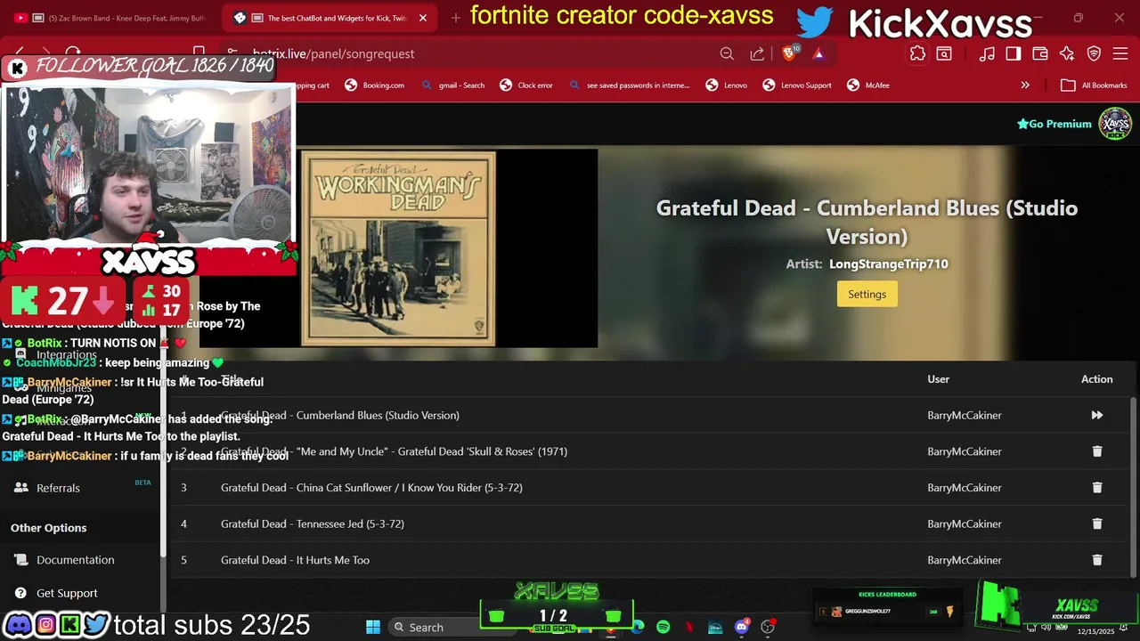Open the Lenovo bookmark
The image size is (1140, 641).
pyautogui.click(x=727, y=85)
